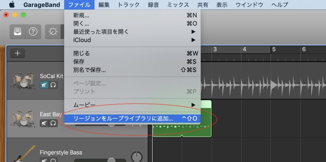Open the ヘルプ menu

(x=280, y=4)
